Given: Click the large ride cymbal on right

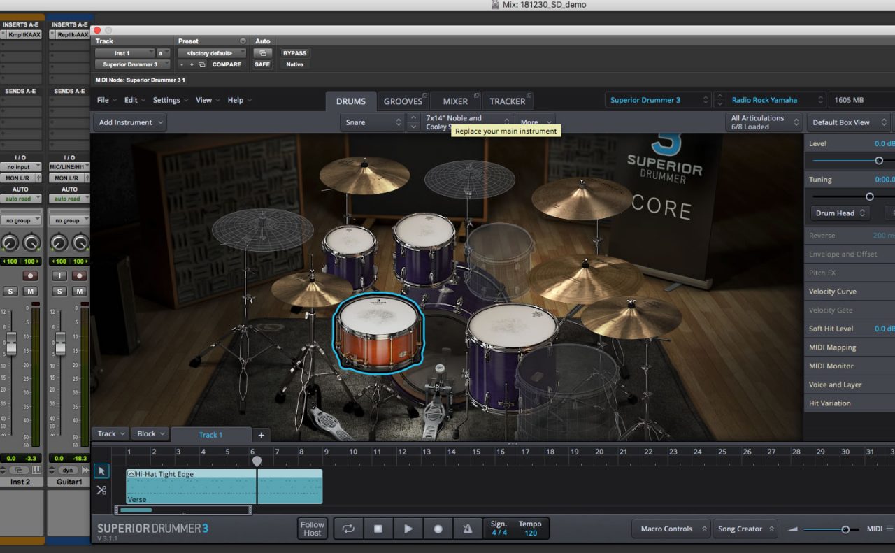Looking at the screenshot, I should tap(585, 278).
